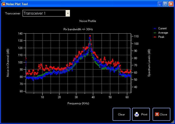This screenshot has width=175, height=124.
Task: Click the 'Noise Profile' chart title
Action: point(87,21)
